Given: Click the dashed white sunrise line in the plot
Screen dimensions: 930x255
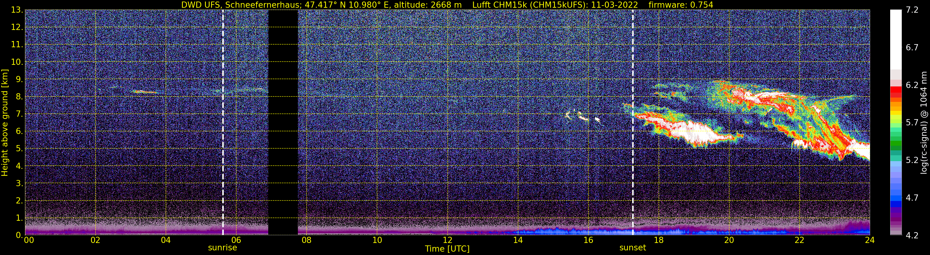Looking at the screenshot, I should pos(223,123).
